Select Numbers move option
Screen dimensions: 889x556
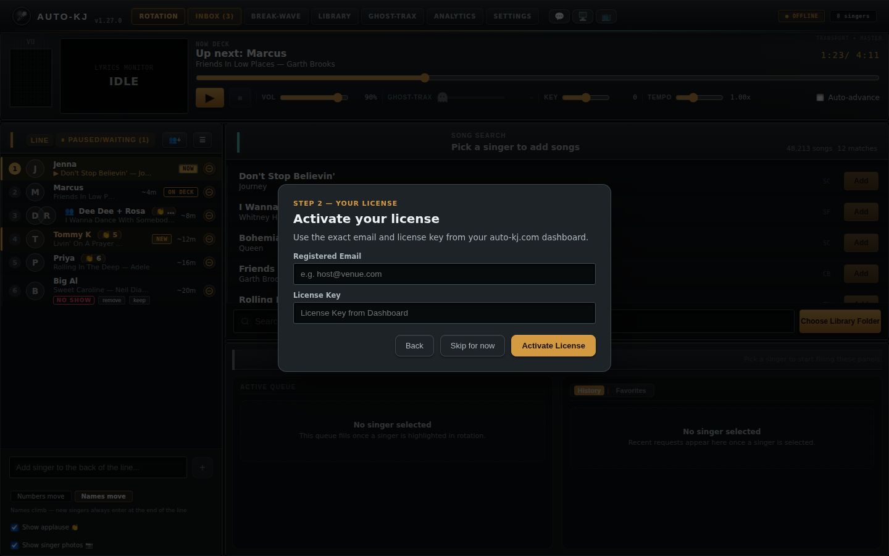(41, 497)
